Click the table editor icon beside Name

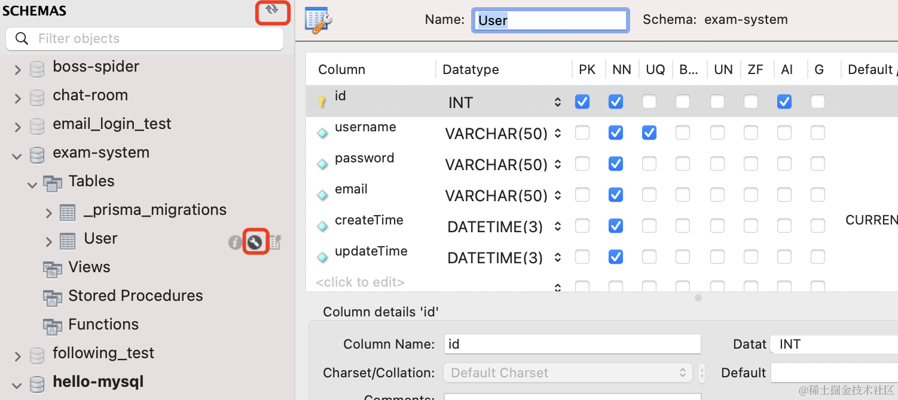coord(318,19)
